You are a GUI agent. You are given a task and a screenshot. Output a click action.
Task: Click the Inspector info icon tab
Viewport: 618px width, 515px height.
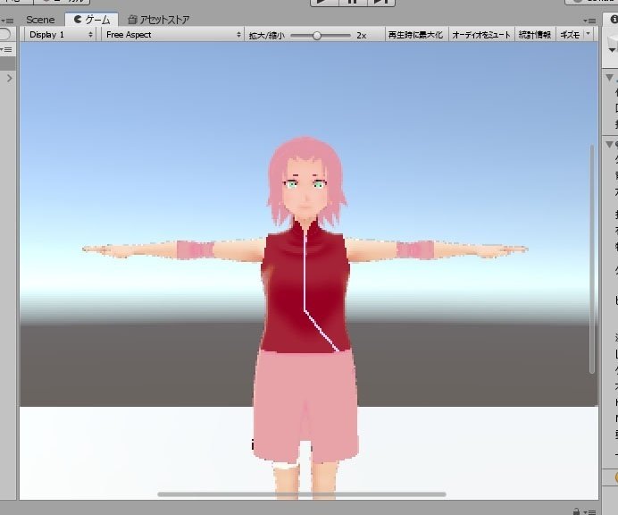(x=614, y=19)
